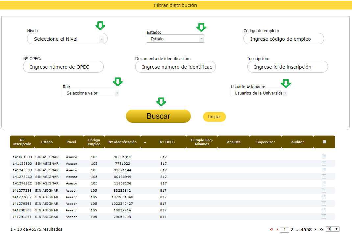
Task: Click the ascending sort triangle in table header
Action: tap(145, 142)
